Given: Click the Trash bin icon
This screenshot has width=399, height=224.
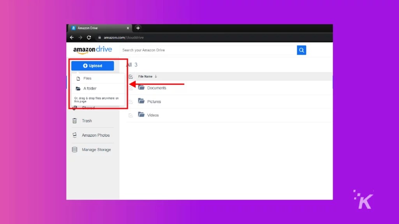Looking at the screenshot, I should click(x=74, y=121).
